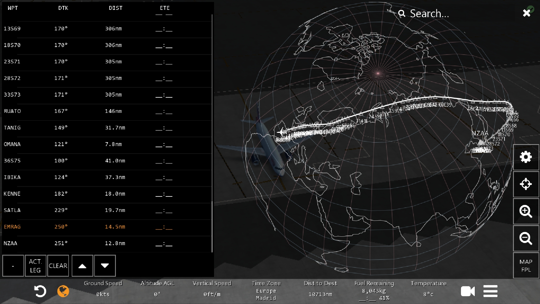Move waypoint down with arrow button

pyautogui.click(x=105, y=266)
